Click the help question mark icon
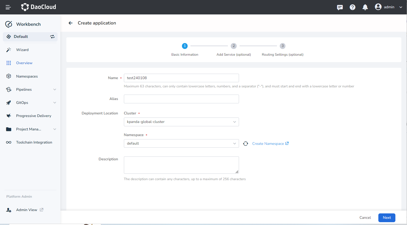This screenshot has width=407, height=225. (352, 7)
